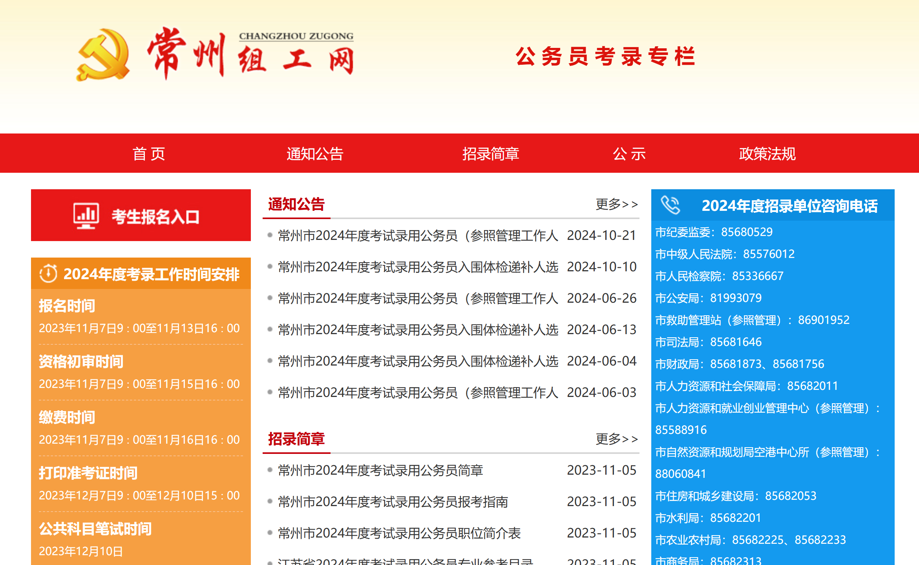Open the notice dated 2024-10-21
This screenshot has height=565, width=919.
click(x=418, y=236)
